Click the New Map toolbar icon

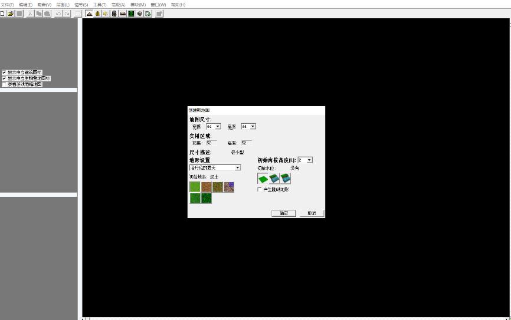[2, 14]
